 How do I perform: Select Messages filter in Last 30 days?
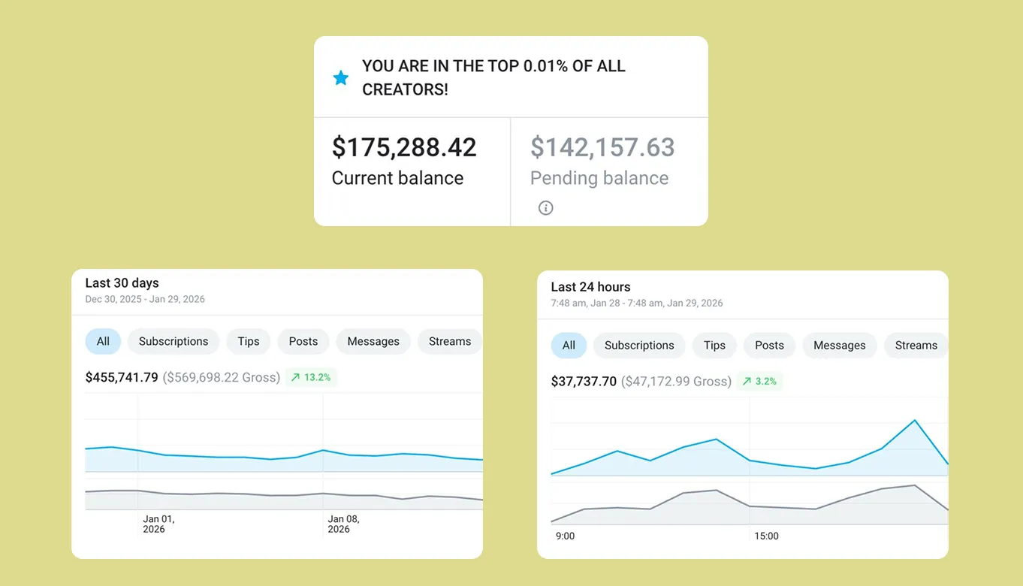[373, 341]
